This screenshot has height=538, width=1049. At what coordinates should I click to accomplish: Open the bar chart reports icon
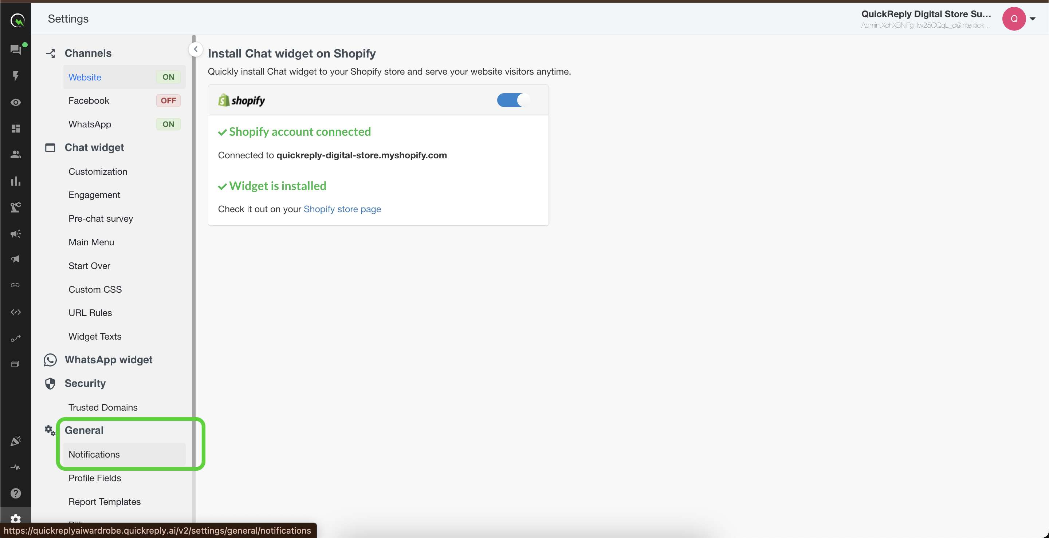tap(15, 181)
